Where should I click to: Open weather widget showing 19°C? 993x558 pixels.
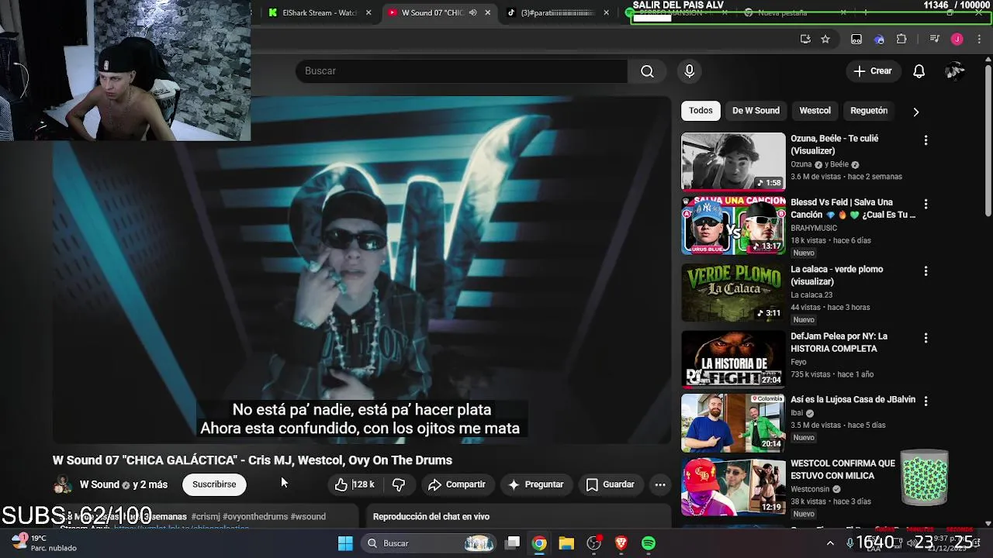tap(43, 542)
